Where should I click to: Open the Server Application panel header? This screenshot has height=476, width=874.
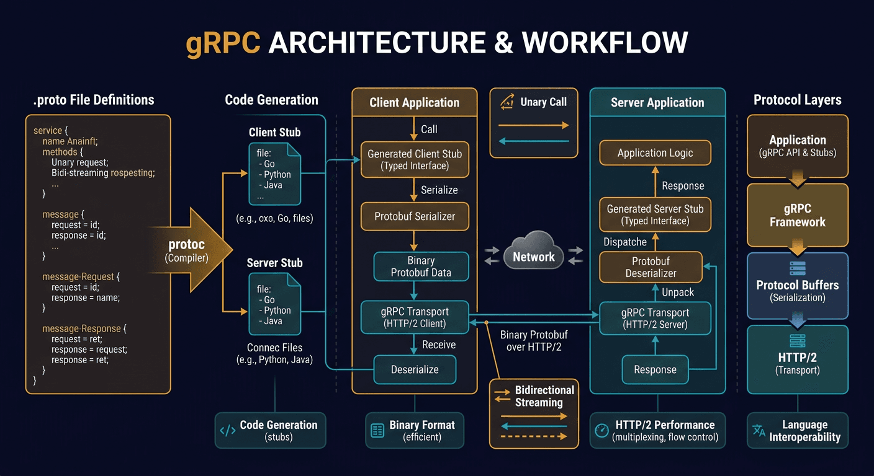click(657, 102)
